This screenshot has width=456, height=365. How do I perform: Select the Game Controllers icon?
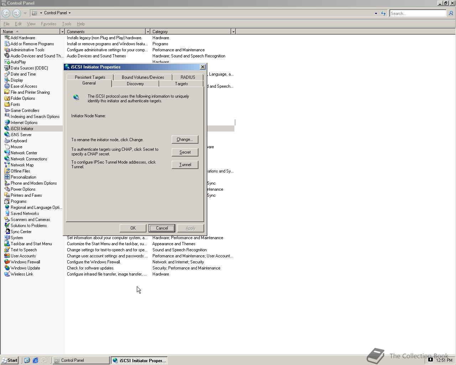(7, 110)
